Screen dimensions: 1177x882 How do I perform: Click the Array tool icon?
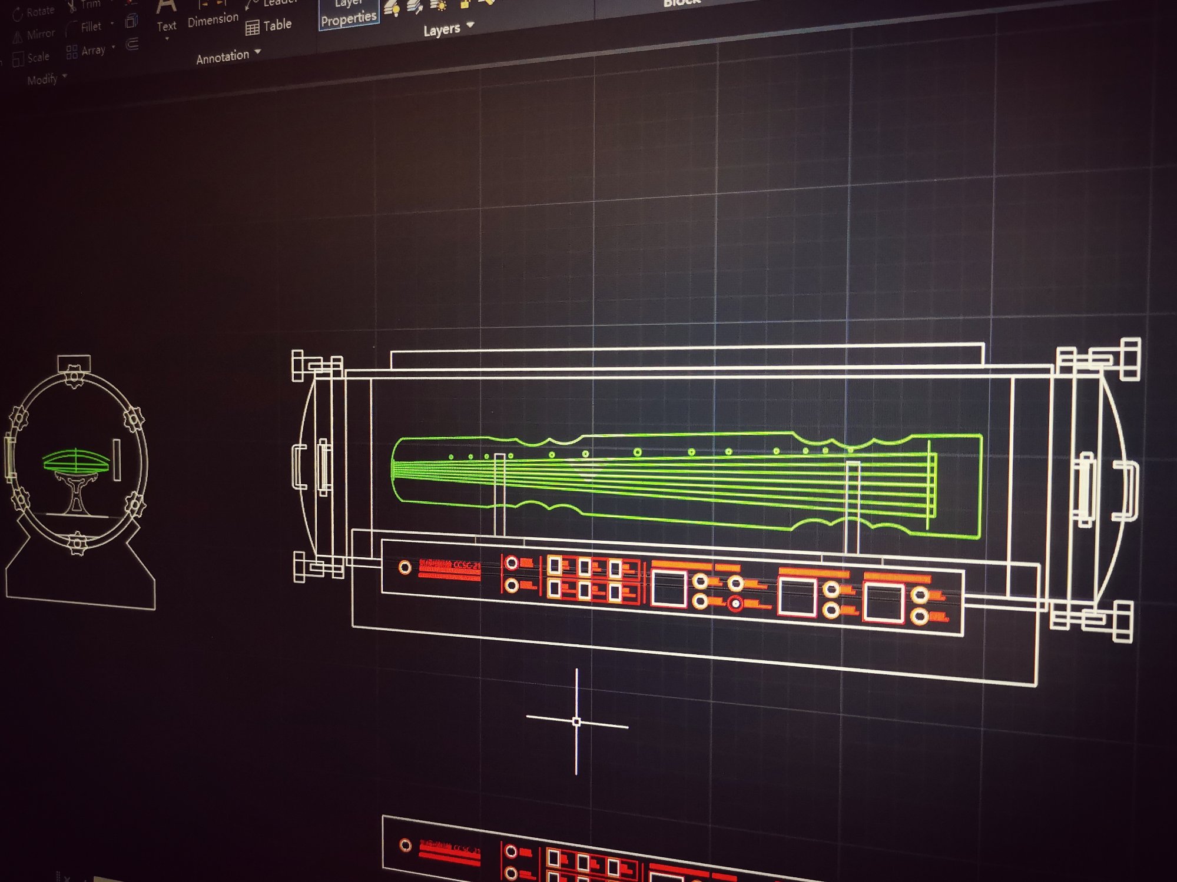click(72, 52)
